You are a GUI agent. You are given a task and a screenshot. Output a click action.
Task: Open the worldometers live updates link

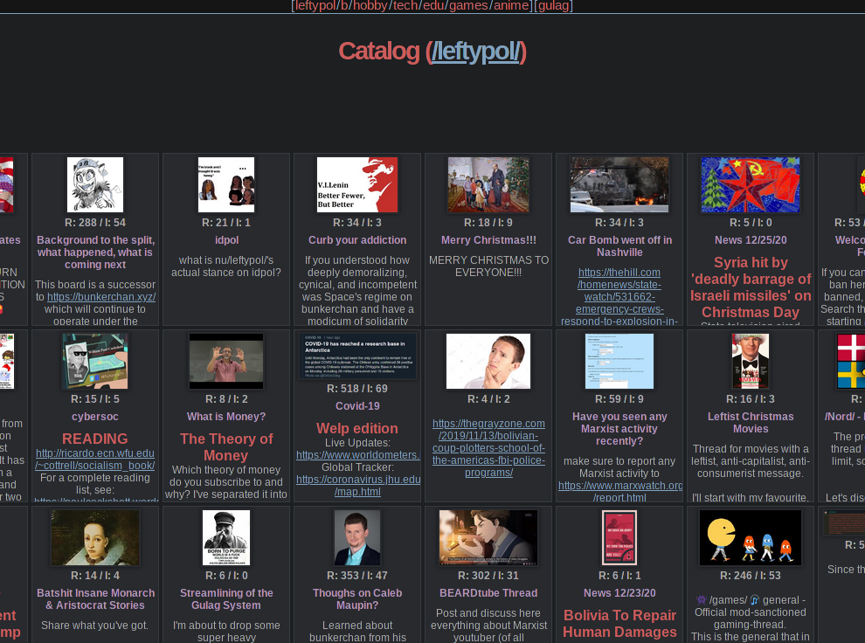[358, 455]
